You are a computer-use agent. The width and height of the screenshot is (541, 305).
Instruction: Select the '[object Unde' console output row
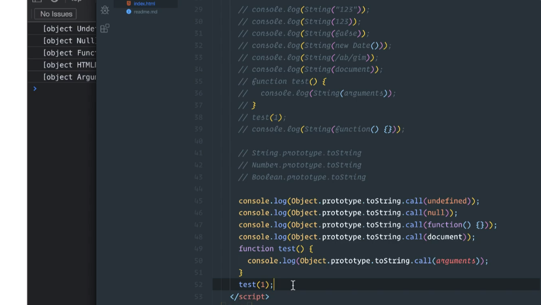coord(62,29)
